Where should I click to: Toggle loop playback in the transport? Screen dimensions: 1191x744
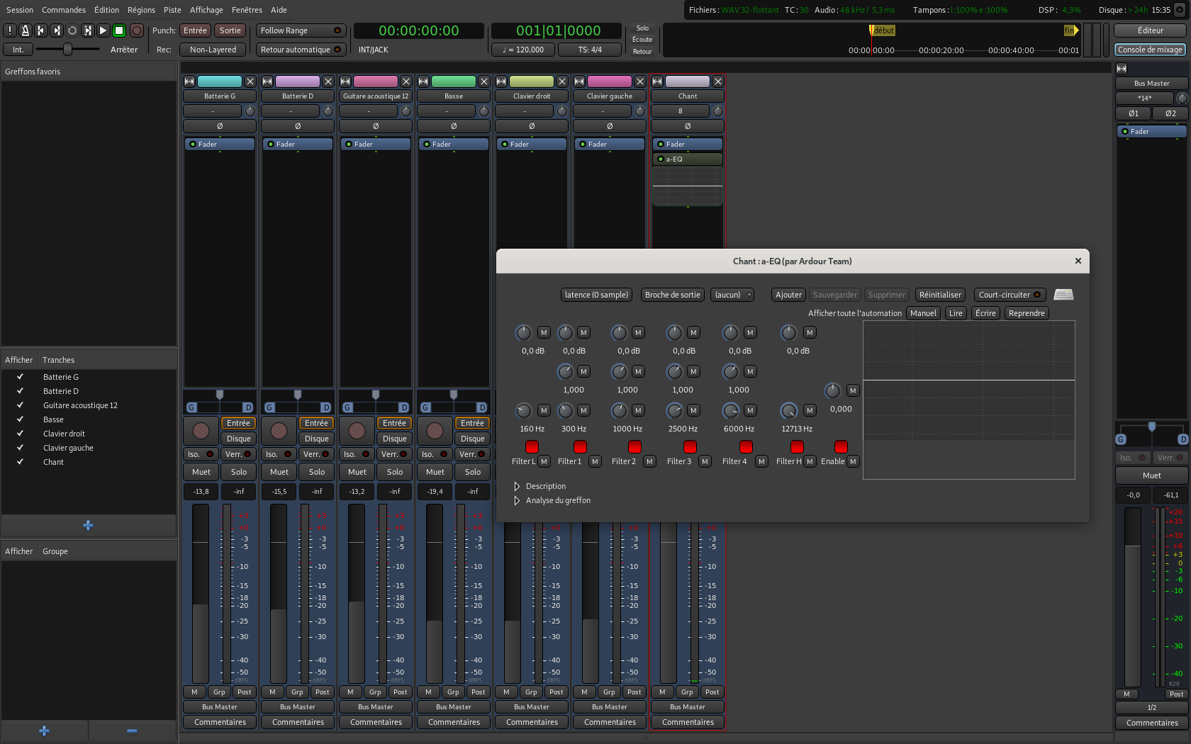click(72, 30)
